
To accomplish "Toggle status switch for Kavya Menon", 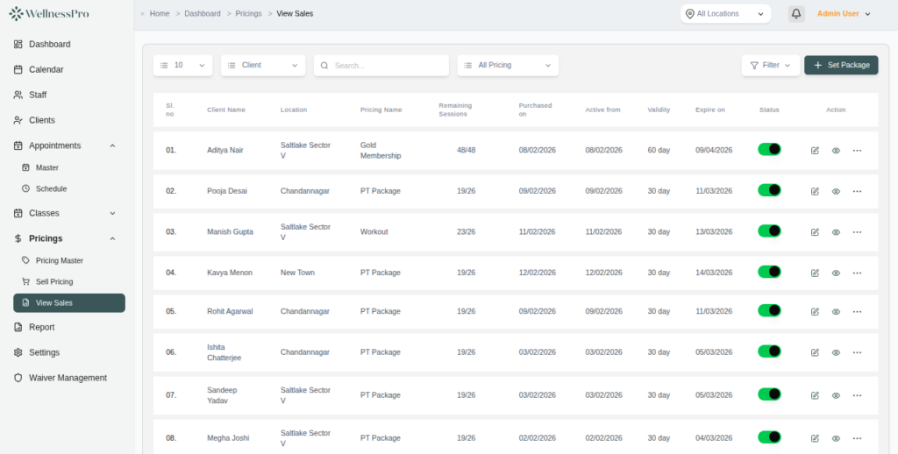I will point(769,272).
